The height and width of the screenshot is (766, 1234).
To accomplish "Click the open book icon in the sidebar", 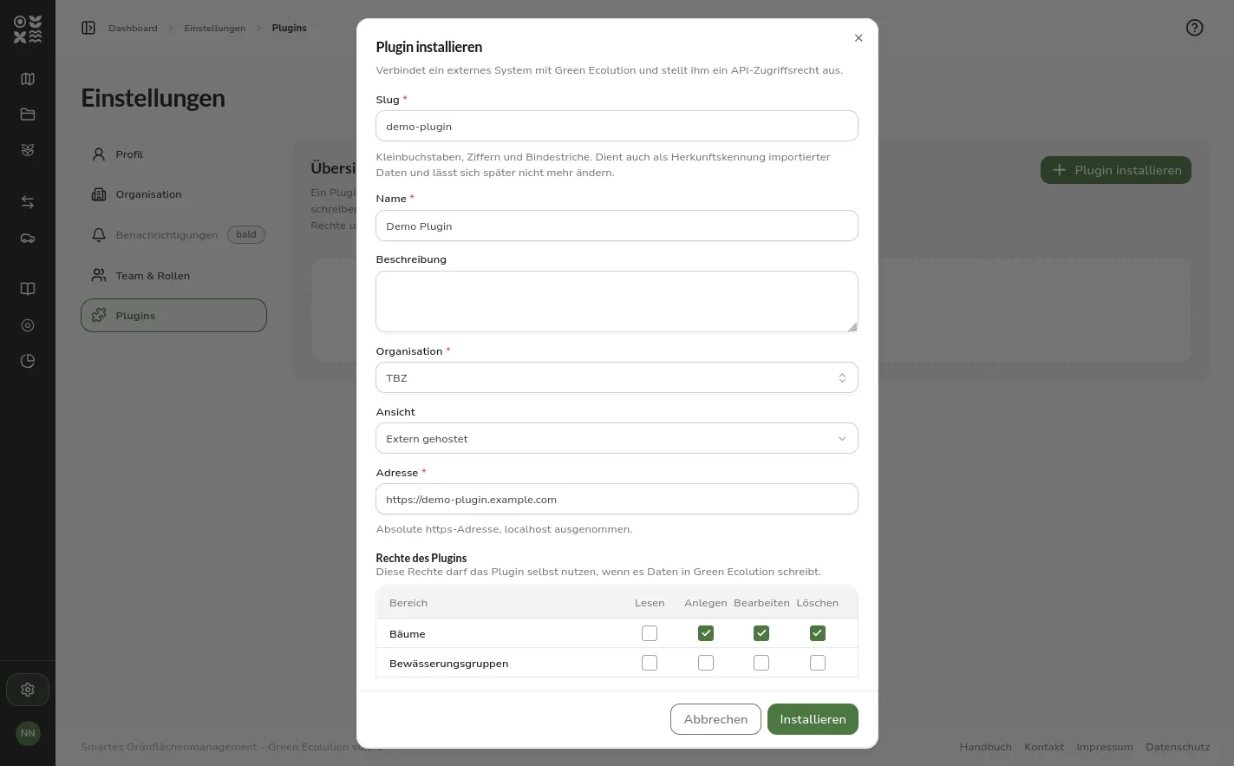I will click(28, 289).
